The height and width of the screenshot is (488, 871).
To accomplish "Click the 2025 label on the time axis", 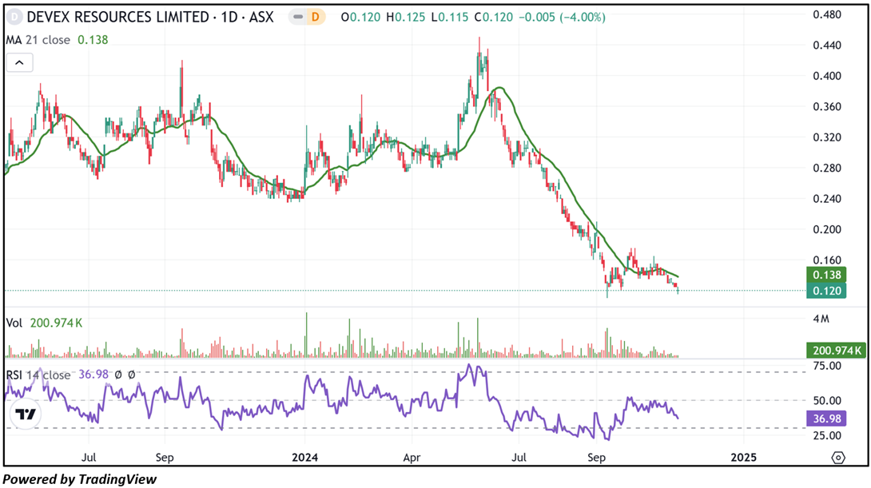I will (x=743, y=458).
